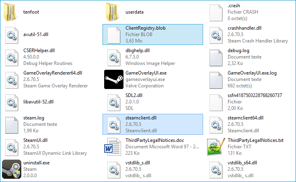
Task: Open the tenfoot folder icon
Action: [11, 12]
